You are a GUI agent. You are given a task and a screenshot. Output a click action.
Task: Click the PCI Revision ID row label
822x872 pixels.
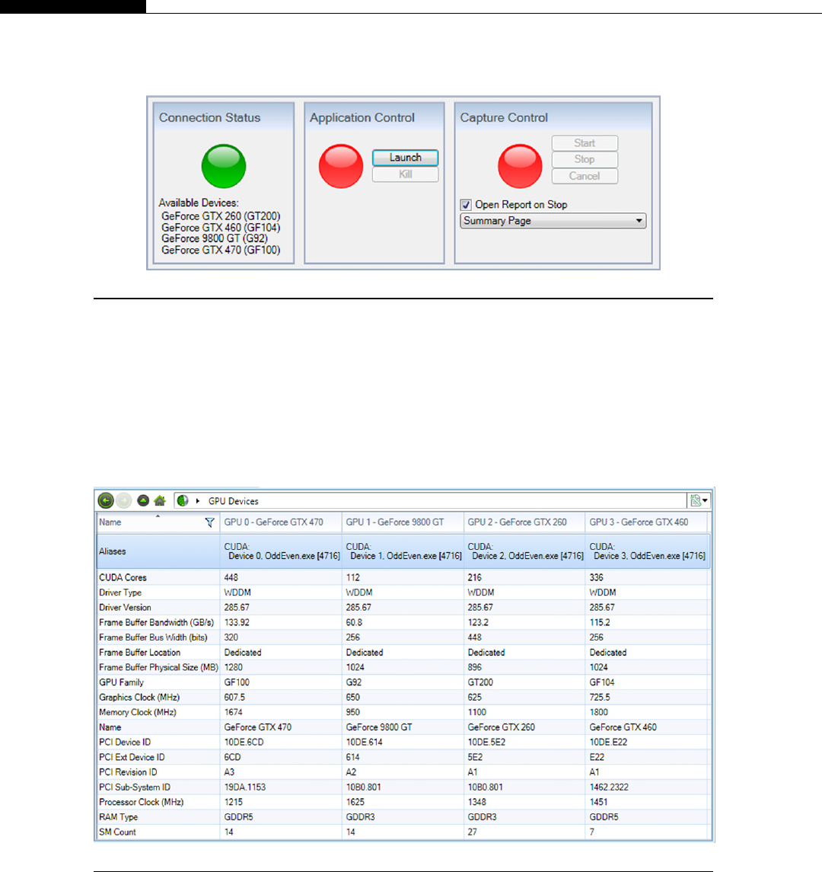[x=128, y=772]
